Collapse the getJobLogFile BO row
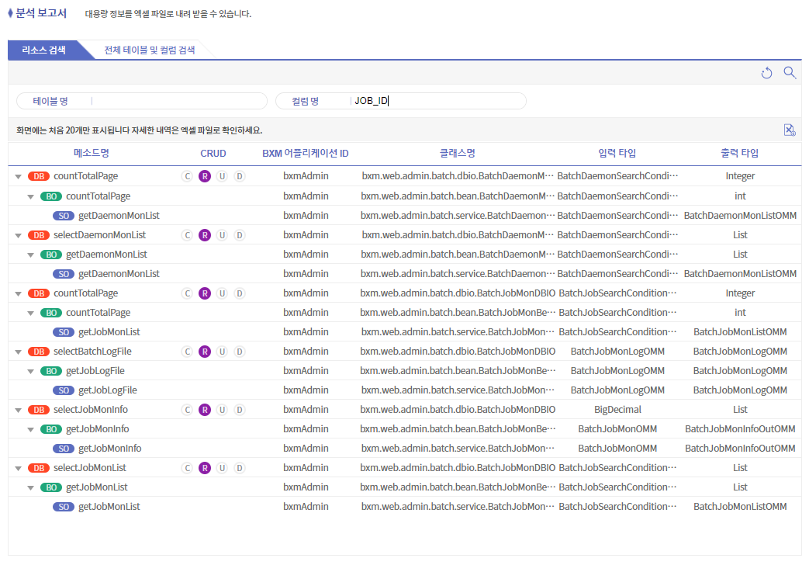Screen dimensions: 809x565 (x=31, y=372)
